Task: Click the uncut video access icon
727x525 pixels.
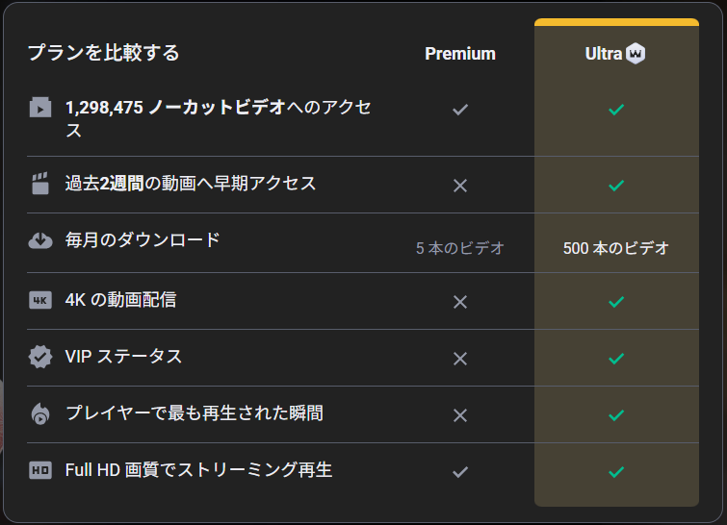Action: pyautogui.click(x=39, y=108)
